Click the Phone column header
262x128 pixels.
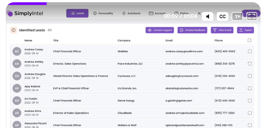pos(219,40)
